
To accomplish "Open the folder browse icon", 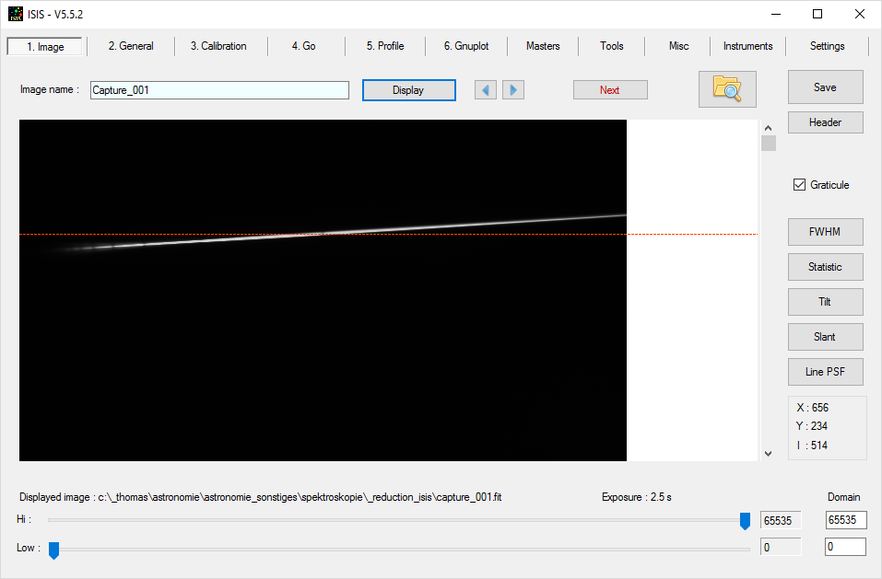I will point(727,89).
